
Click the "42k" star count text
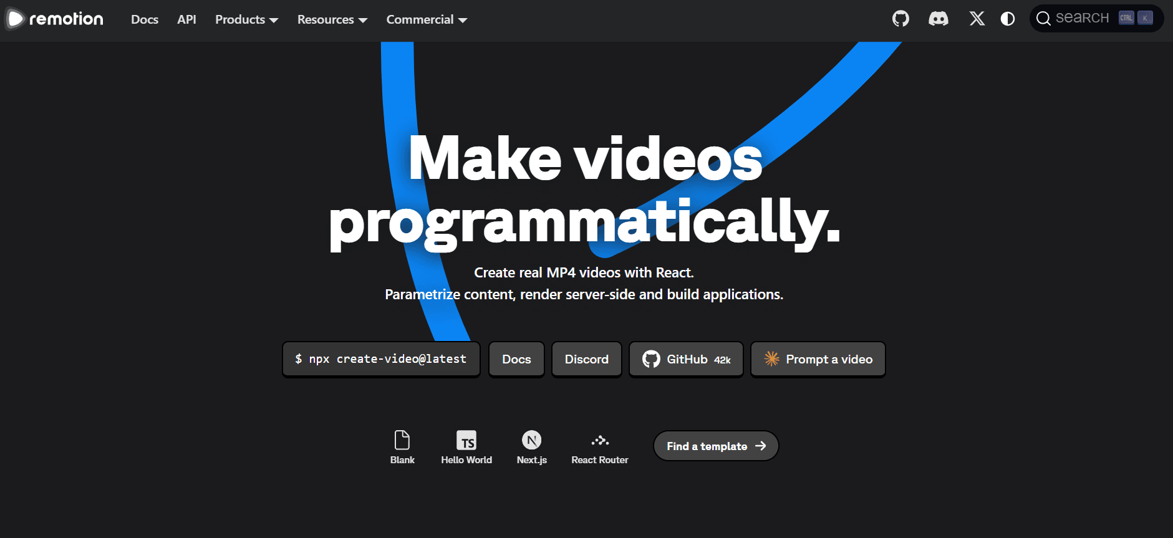[722, 360]
